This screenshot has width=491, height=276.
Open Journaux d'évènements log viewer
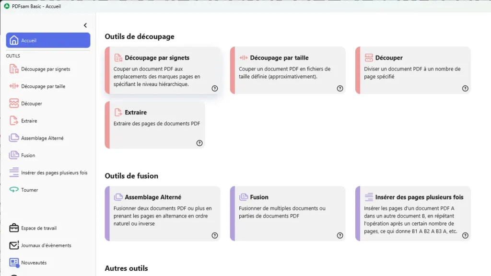pos(48,245)
